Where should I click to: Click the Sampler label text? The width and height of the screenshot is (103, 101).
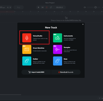[67, 47]
